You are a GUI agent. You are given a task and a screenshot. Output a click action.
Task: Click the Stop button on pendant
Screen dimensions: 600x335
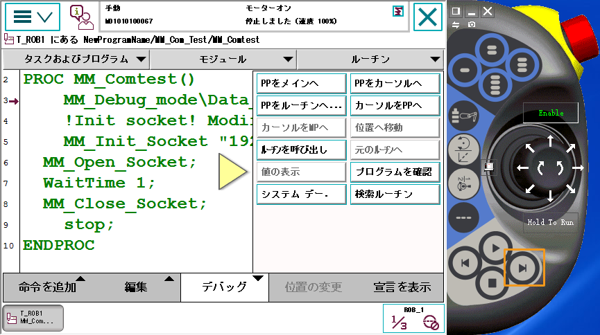(492, 283)
